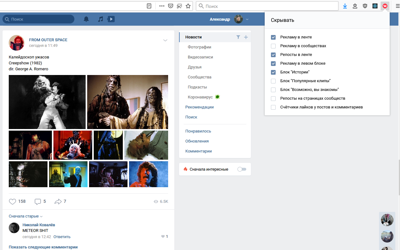This screenshot has height=250, width=400.
Task: Open the VK video player icon
Action: click(x=111, y=19)
